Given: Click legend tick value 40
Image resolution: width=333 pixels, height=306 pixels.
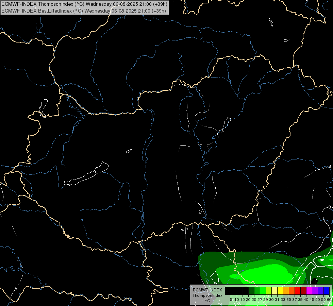Looking at the screenshot, I should tap(306, 300).
